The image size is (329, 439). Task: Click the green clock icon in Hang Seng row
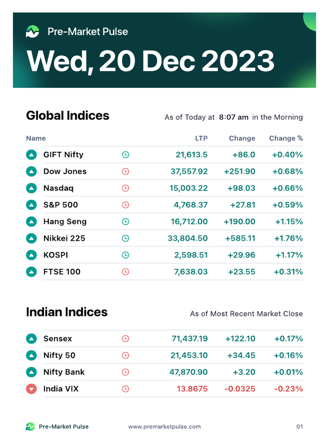coord(126,222)
